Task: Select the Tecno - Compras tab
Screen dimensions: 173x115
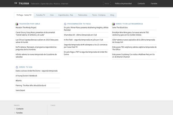Action: tap(99, 15)
